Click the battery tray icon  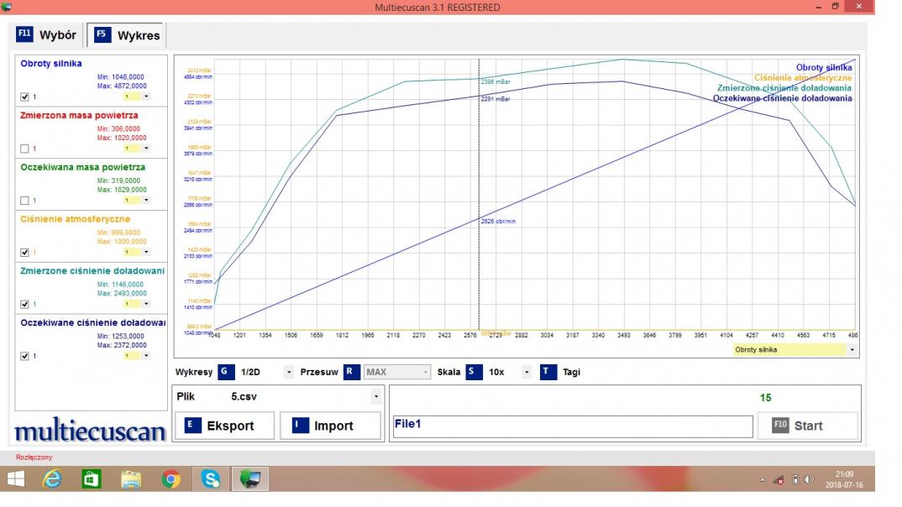(x=795, y=480)
